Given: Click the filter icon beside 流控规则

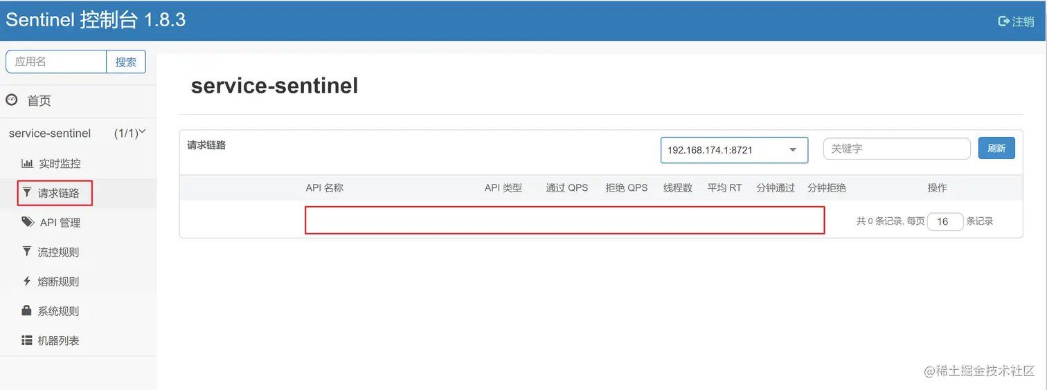Looking at the screenshot, I should (x=27, y=252).
